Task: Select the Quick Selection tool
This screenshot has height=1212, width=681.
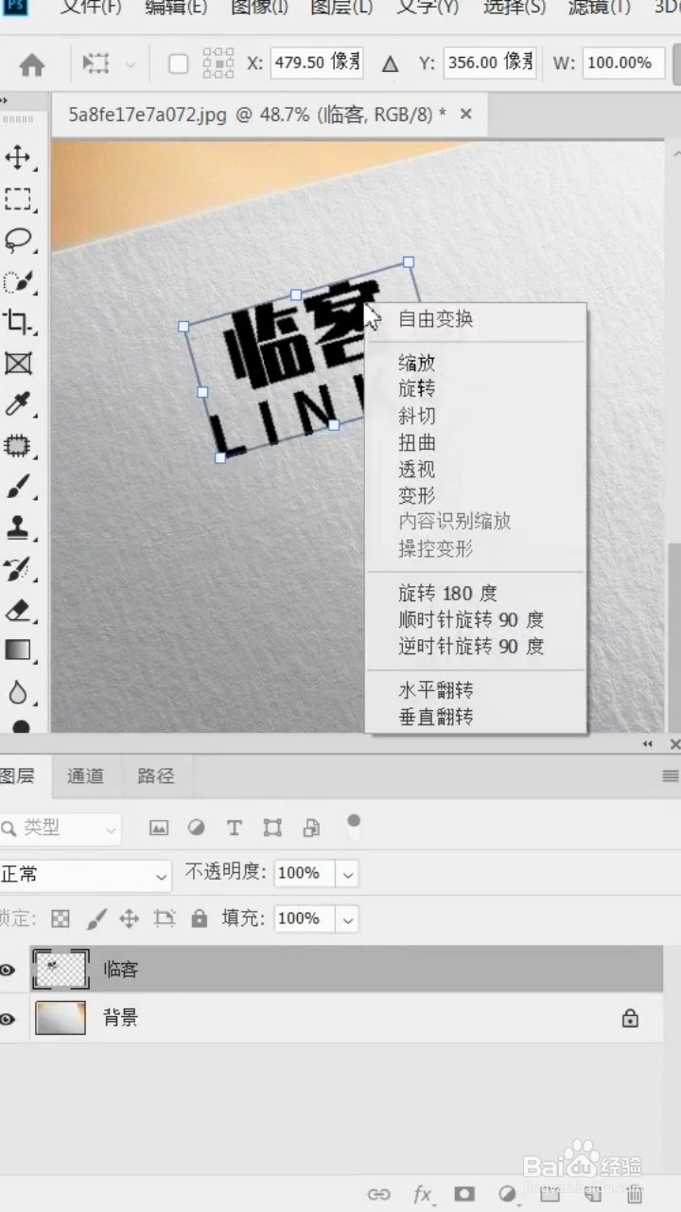Action: pyautogui.click(x=18, y=282)
